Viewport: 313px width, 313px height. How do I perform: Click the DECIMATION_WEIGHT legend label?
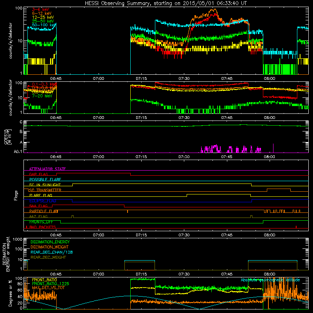click(50, 247)
